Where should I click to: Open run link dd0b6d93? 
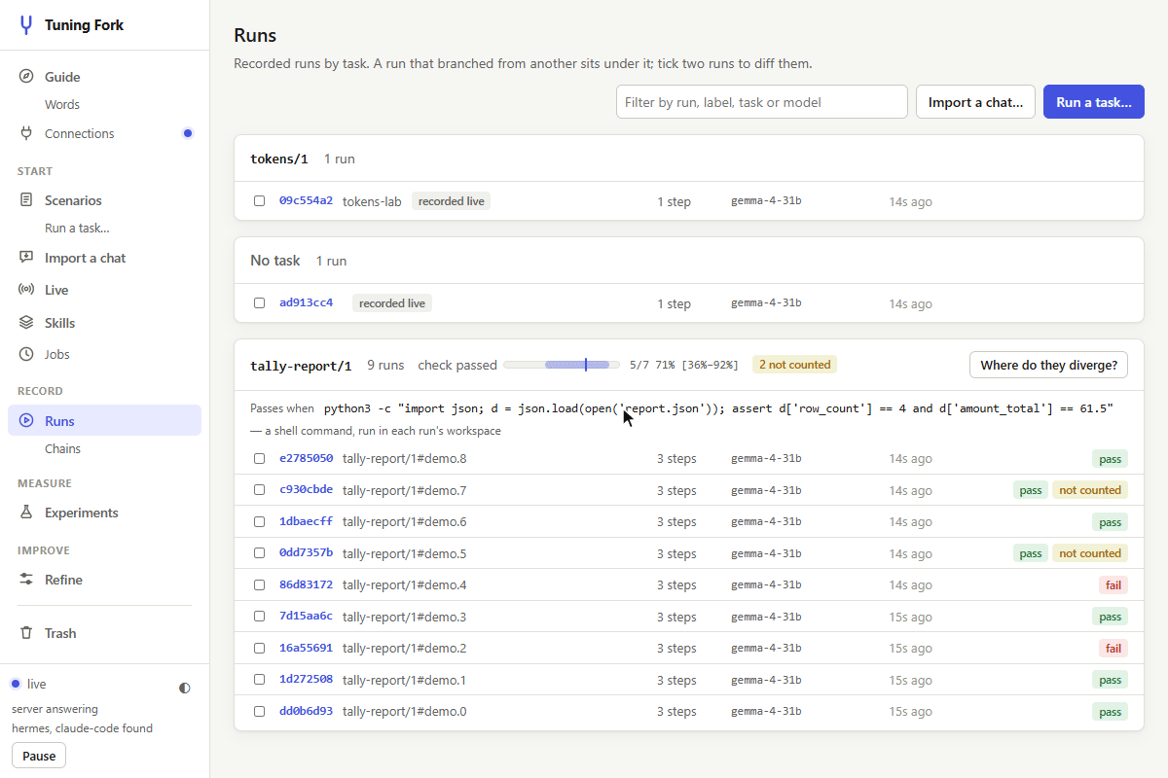306,711
